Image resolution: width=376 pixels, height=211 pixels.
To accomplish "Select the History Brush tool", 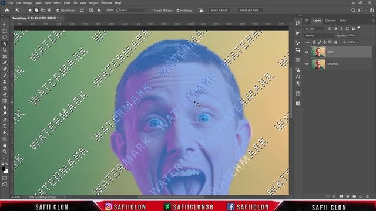I will point(5,88).
